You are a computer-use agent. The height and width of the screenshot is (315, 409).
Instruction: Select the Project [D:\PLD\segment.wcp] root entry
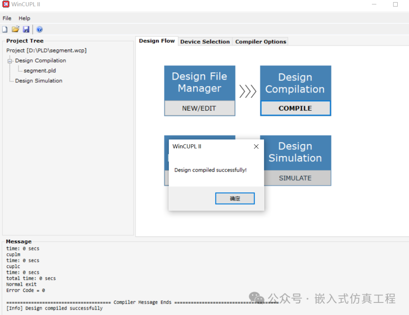click(x=47, y=50)
